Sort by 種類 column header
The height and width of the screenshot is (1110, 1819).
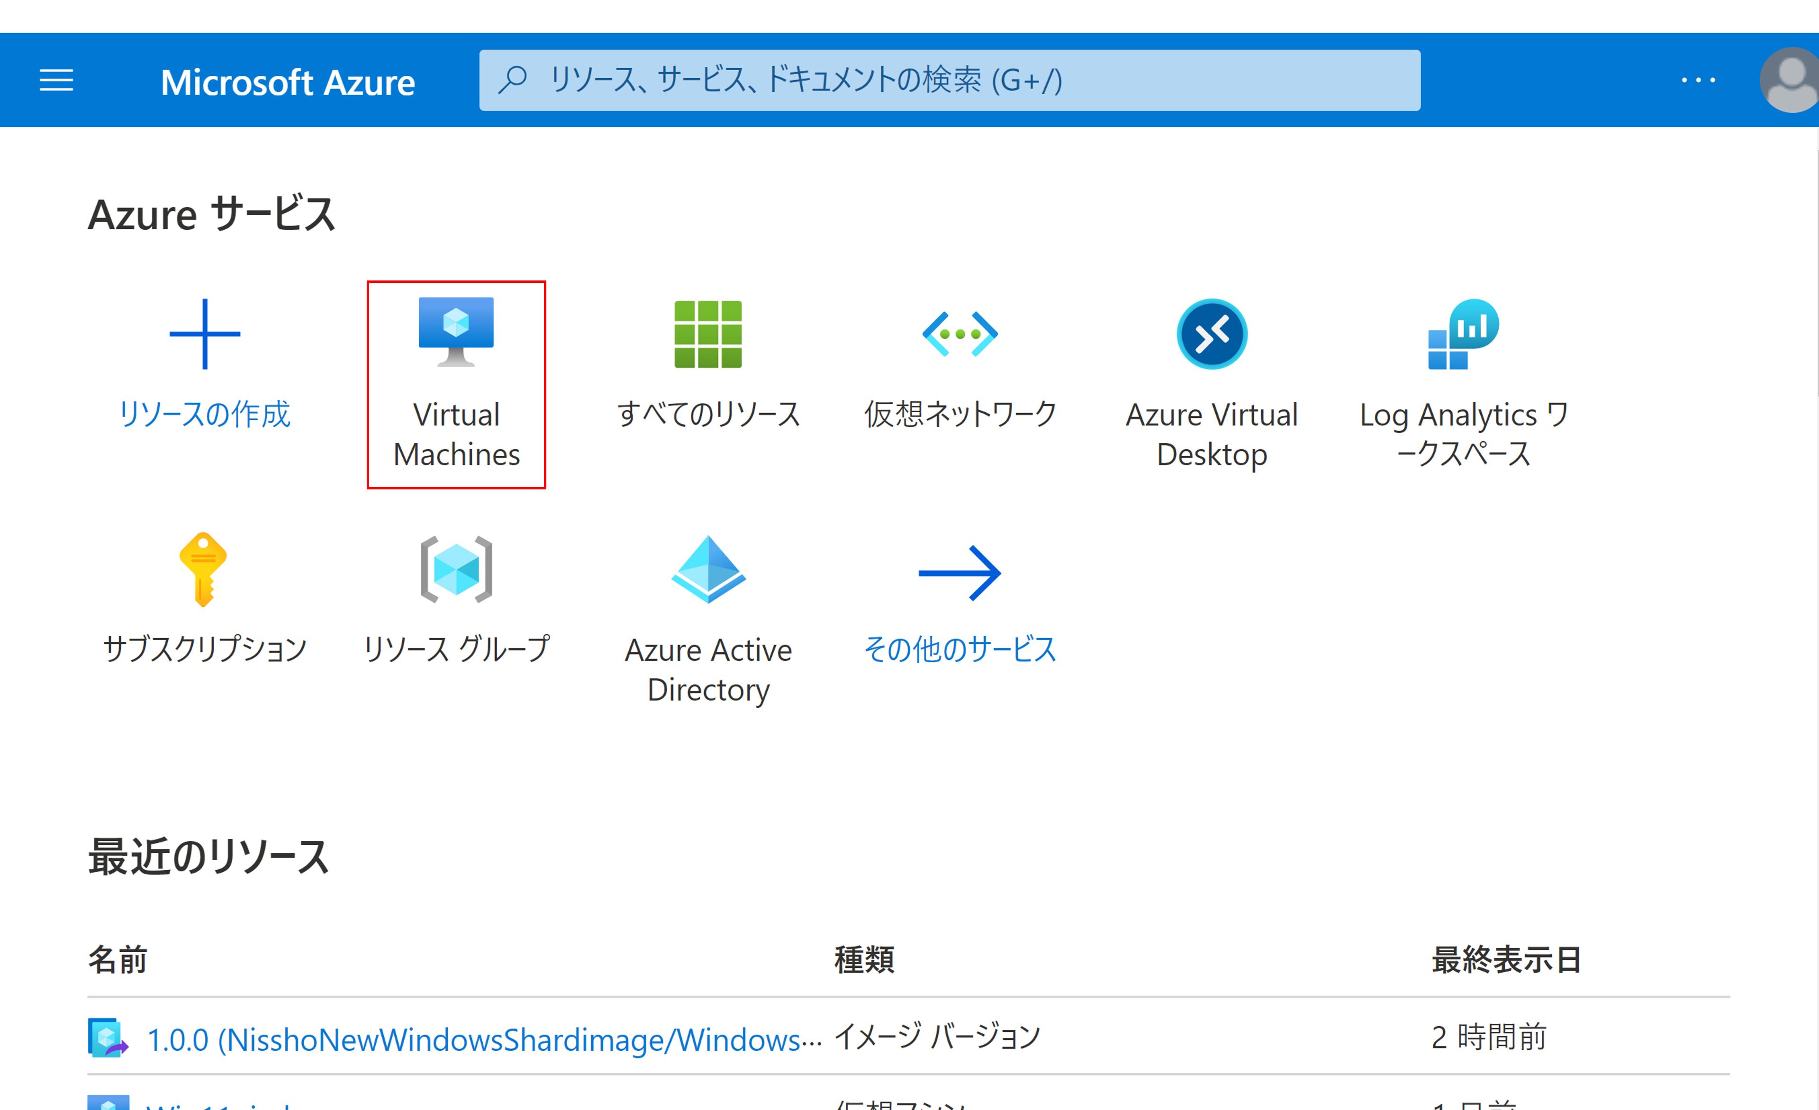864,960
